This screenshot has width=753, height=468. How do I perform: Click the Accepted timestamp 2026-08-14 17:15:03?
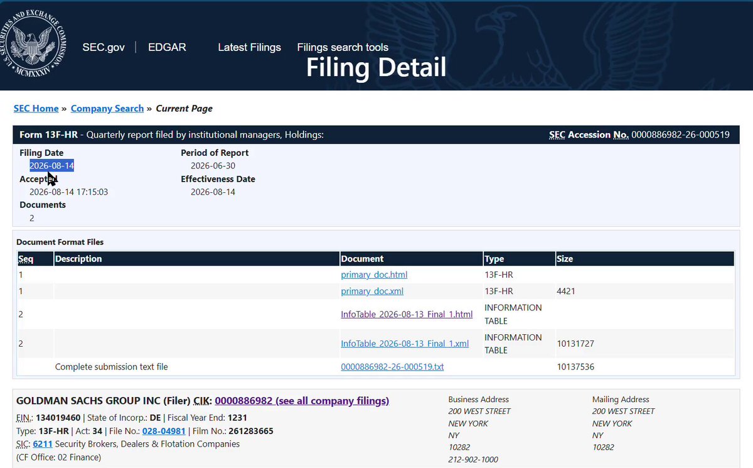68,192
